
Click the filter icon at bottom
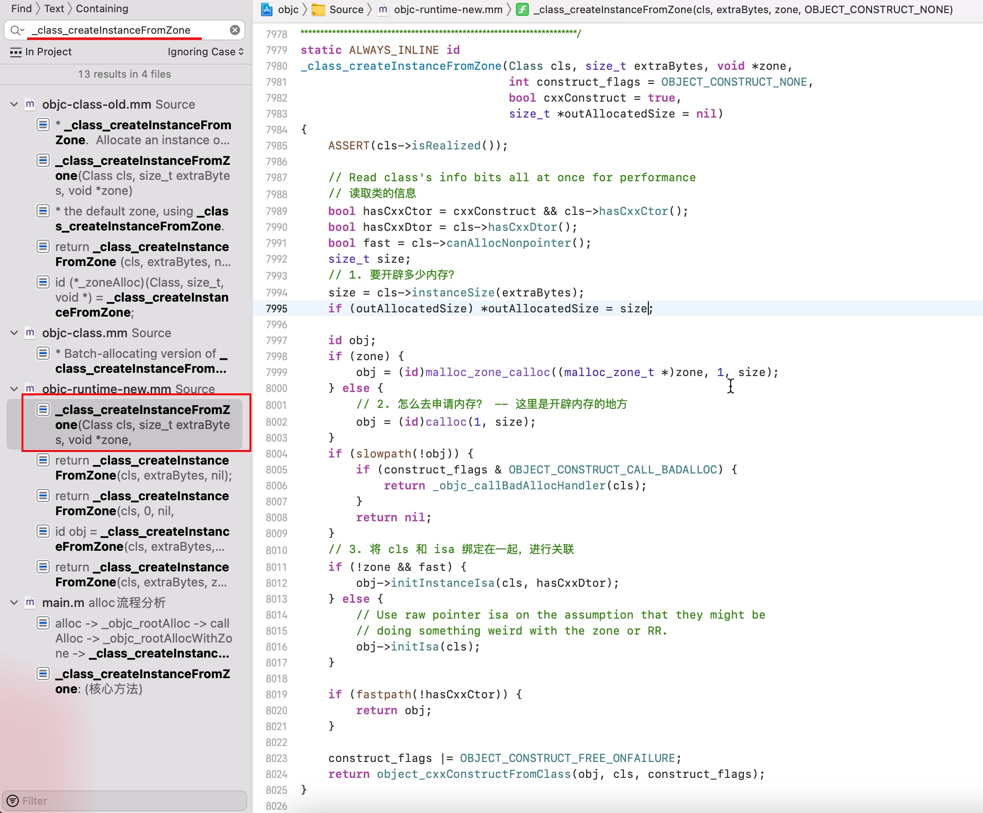point(13,801)
